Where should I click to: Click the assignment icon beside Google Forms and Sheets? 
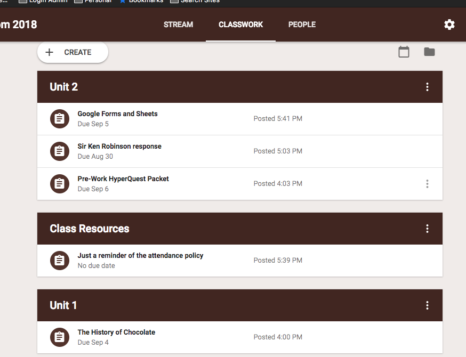click(59, 118)
